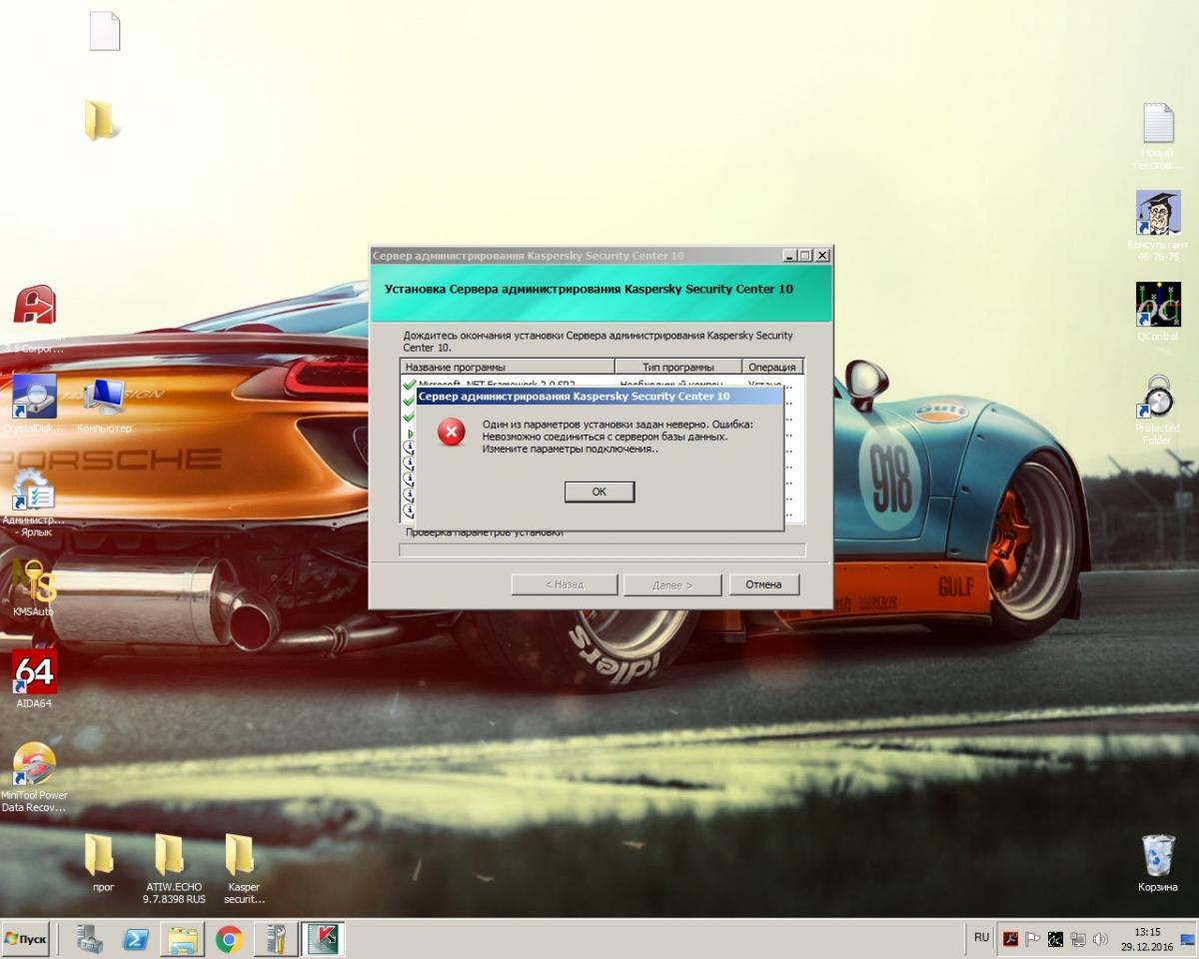Screen dimensions: 1199x959
Task: Open Server Manager from the taskbar
Action: [90, 939]
